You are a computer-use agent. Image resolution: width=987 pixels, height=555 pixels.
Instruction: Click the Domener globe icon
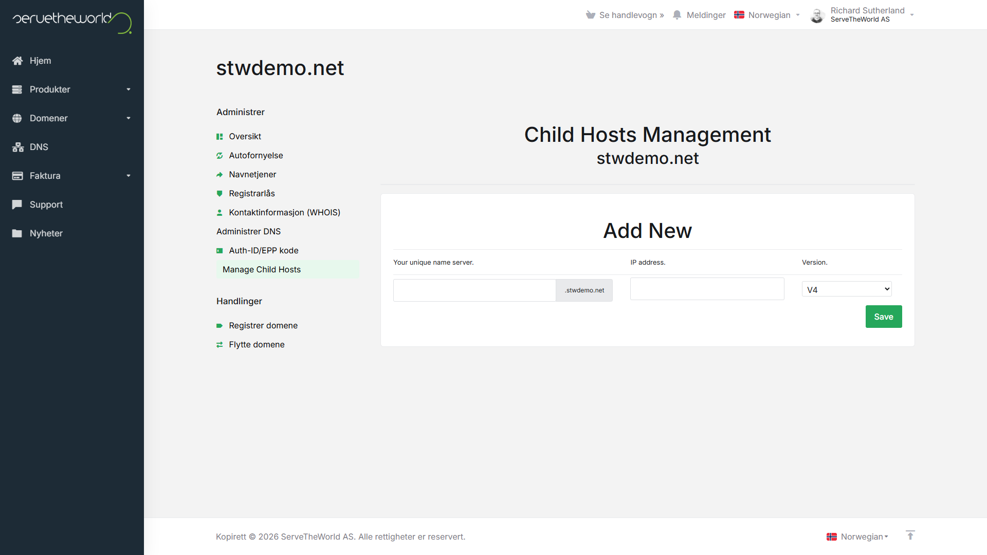[17, 118]
